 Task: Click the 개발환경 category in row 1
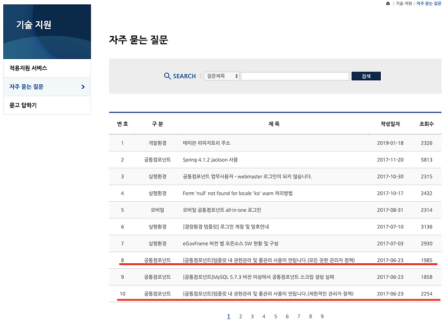[x=158, y=143]
